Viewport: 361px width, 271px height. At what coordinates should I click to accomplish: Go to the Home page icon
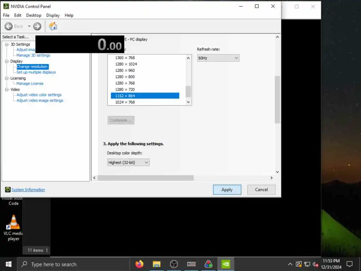tap(53, 26)
